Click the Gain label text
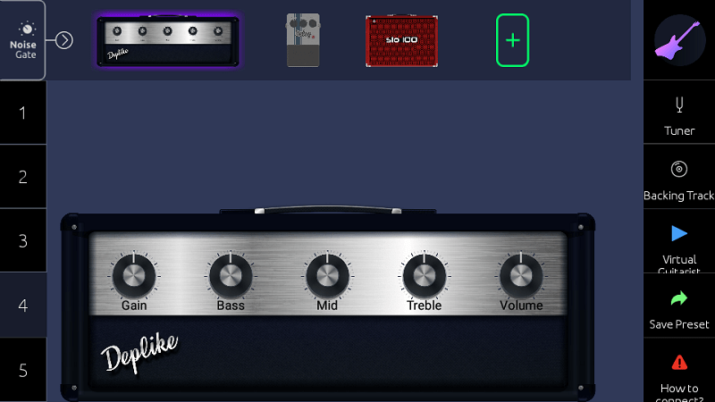 [x=134, y=306]
